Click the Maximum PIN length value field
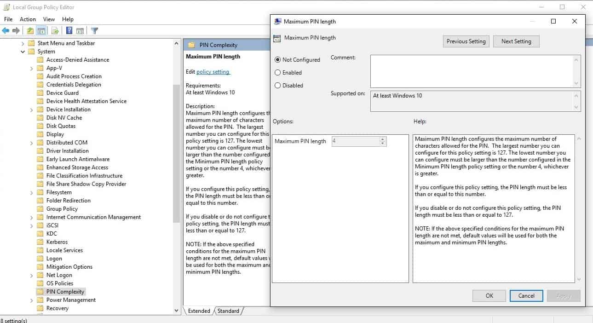This screenshot has height=323, width=593. [355, 141]
